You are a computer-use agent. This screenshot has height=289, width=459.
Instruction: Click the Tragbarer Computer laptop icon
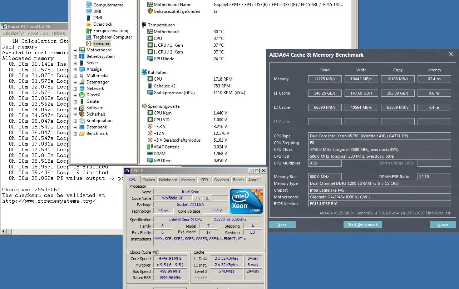point(89,37)
